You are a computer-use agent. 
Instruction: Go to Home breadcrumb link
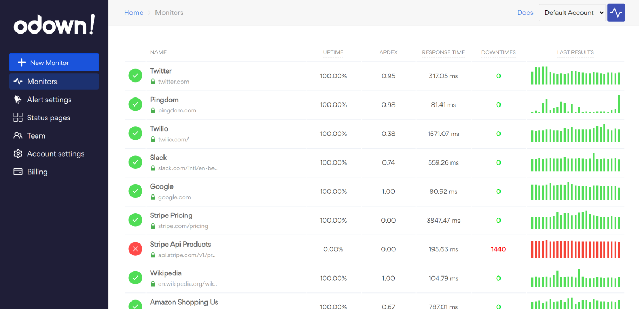coord(134,13)
